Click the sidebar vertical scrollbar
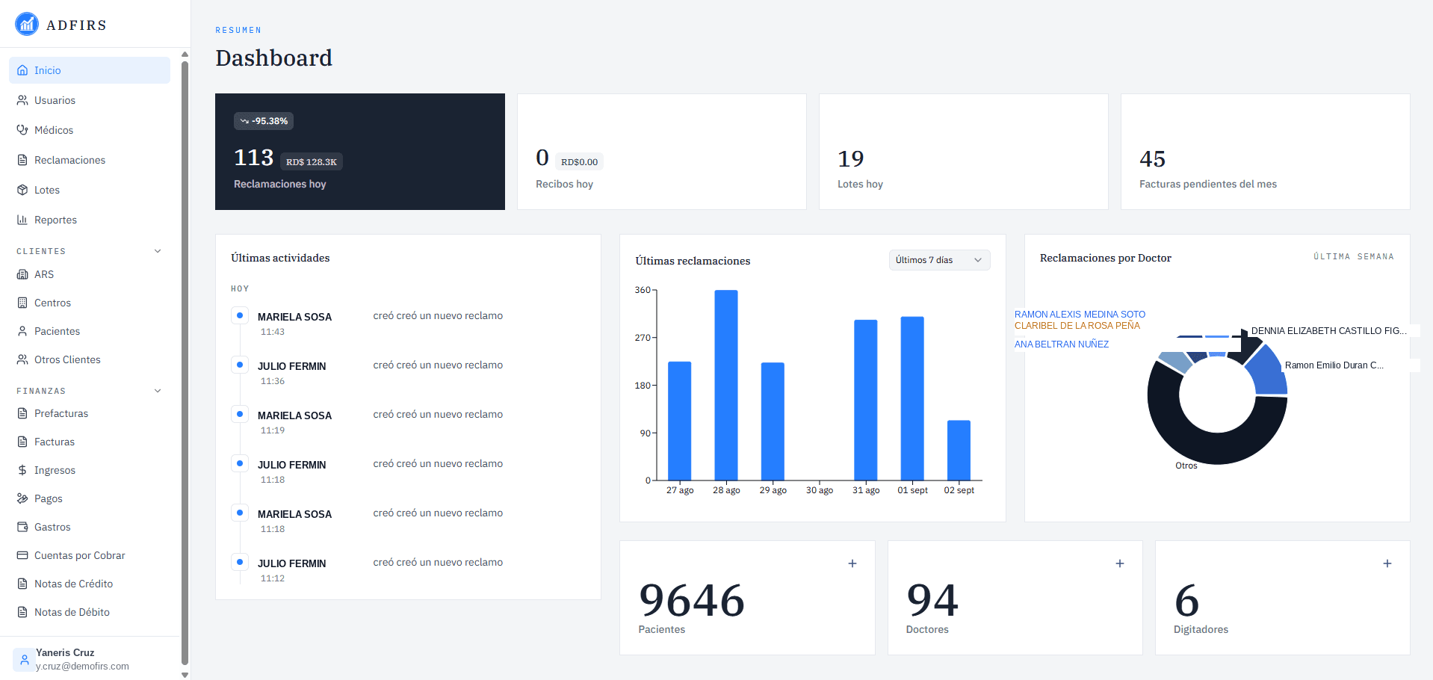1433x680 pixels. coord(185,362)
